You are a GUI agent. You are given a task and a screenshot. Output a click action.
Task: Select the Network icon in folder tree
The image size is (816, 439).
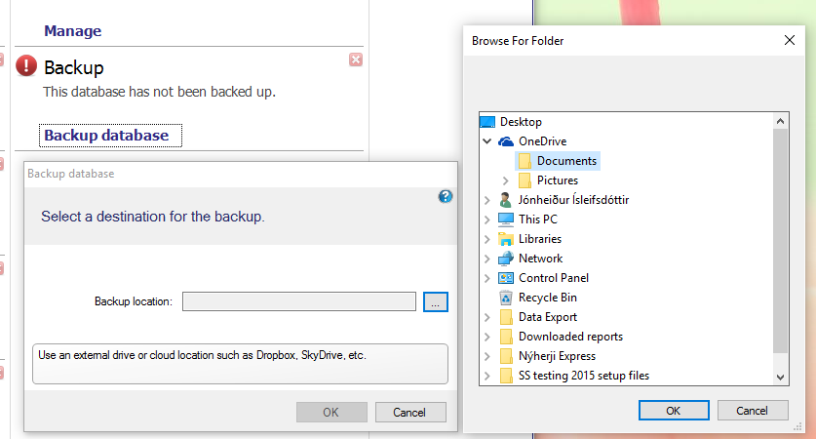(x=506, y=259)
